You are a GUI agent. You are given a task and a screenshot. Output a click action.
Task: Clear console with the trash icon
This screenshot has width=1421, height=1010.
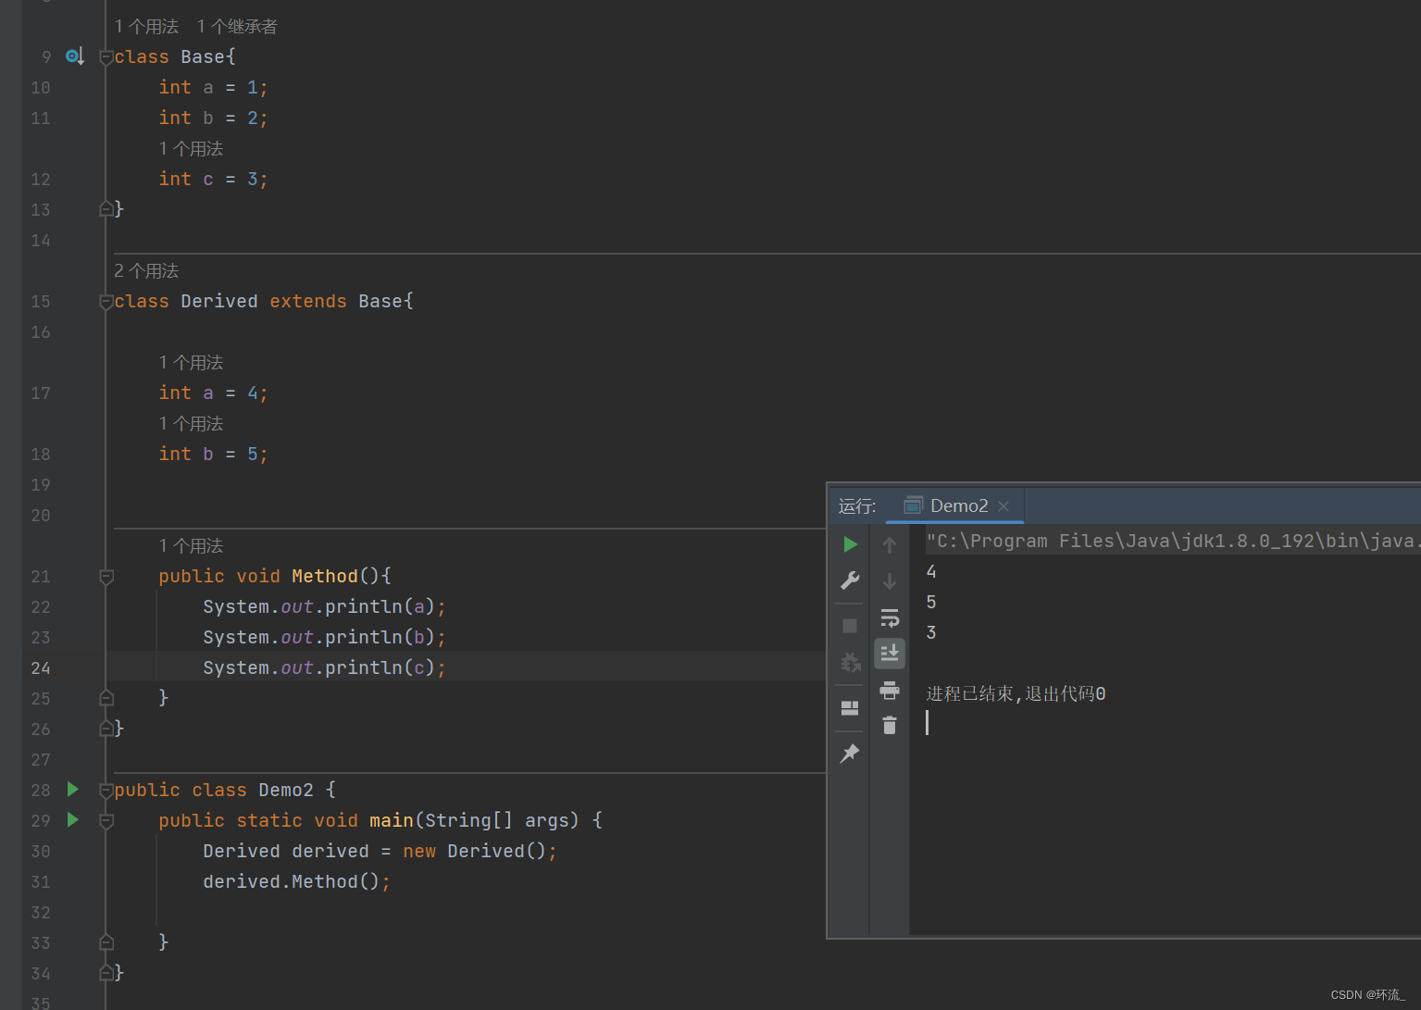[890, 726]
